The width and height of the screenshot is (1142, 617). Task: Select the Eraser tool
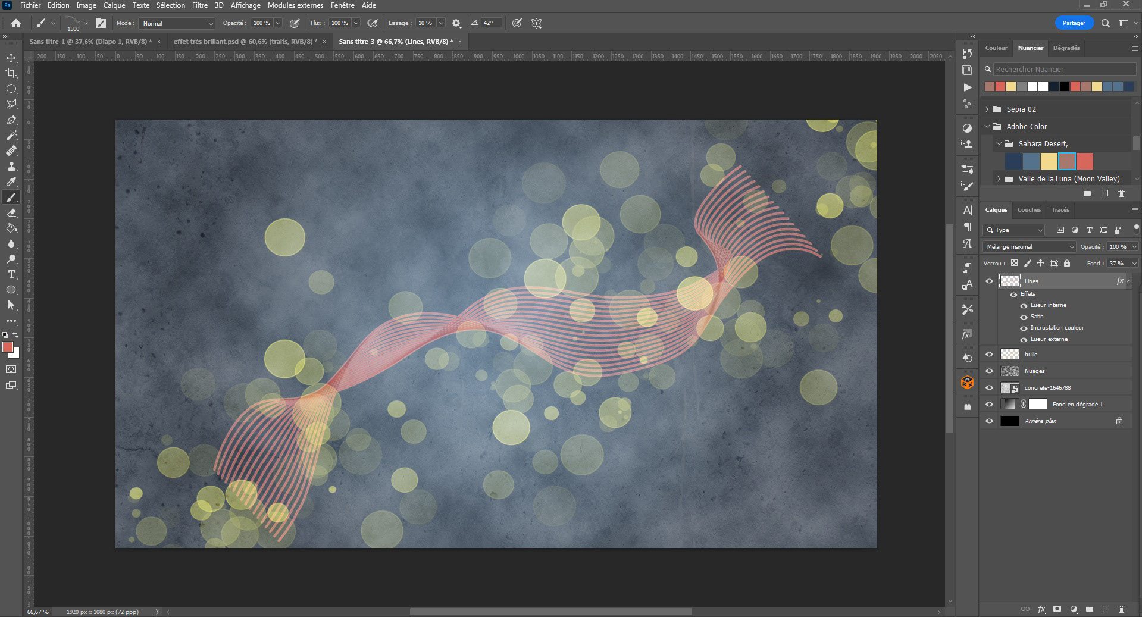click(11, 212)
